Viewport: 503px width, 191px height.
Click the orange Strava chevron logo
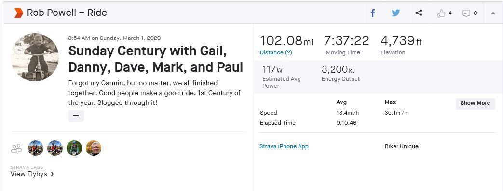coord(19,13)
